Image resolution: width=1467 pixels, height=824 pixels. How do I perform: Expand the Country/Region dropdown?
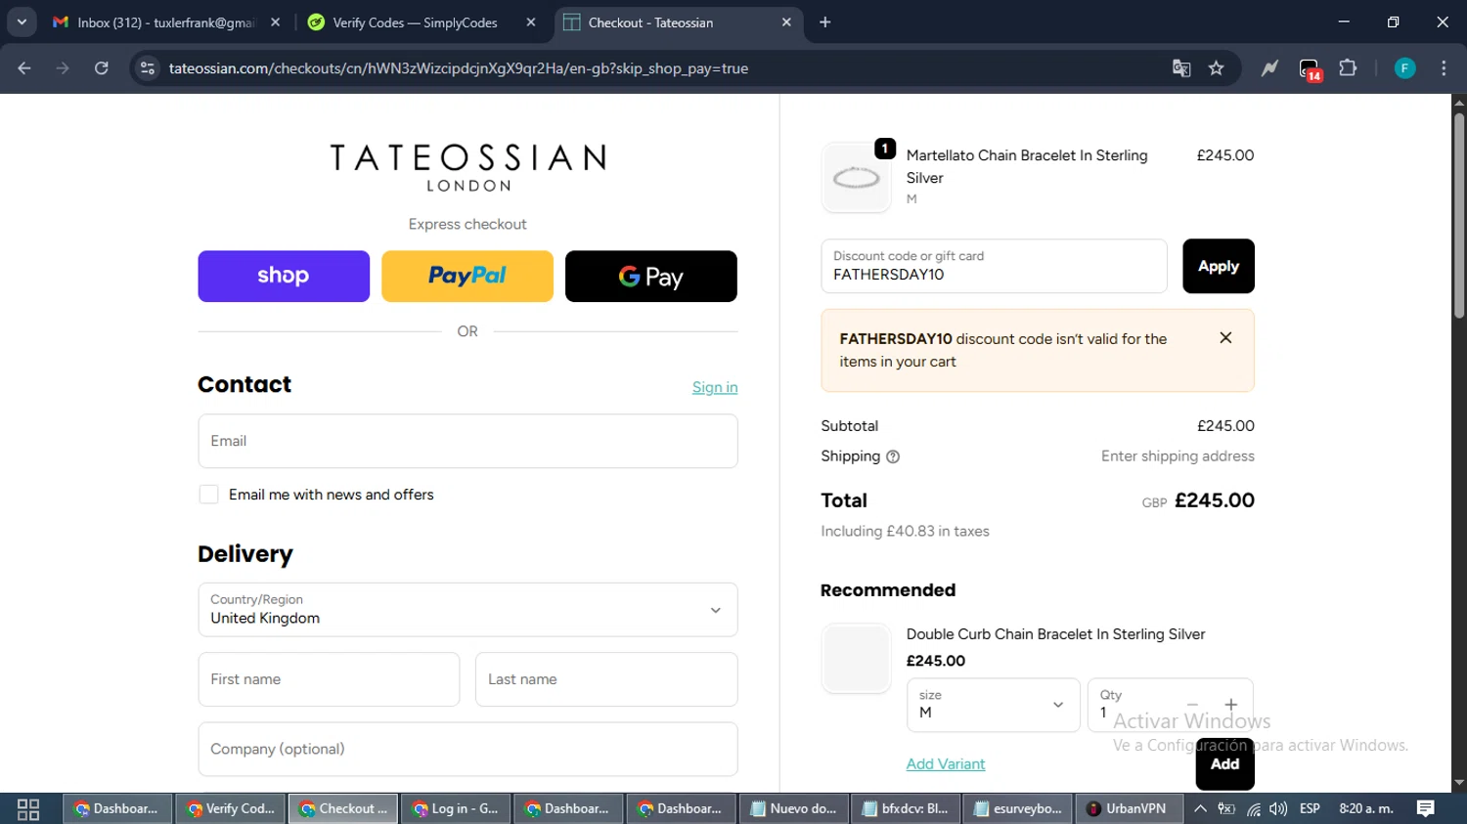467,610
